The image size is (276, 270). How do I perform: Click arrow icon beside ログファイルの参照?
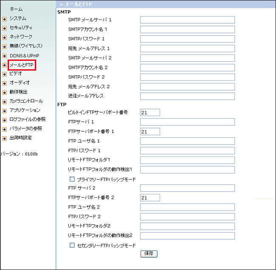click(5, 120)
